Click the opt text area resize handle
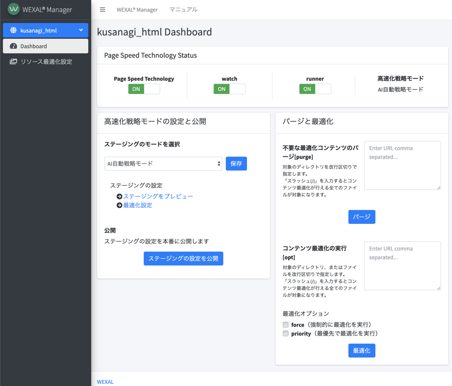 point(438,288)
